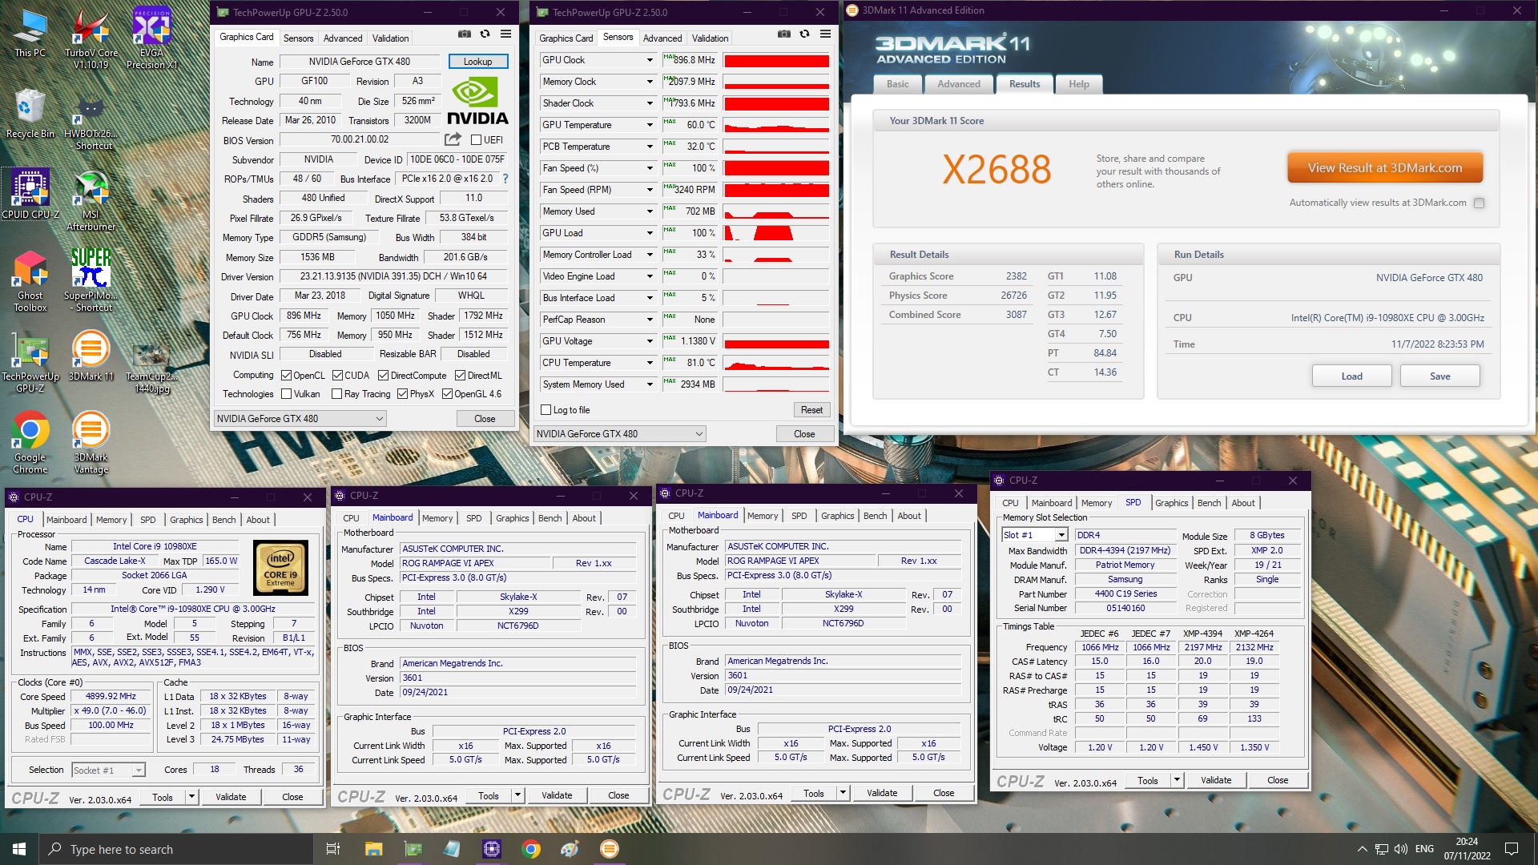
Task: Expand Memory Clock sensor dropdown
Action: pos(650,82)
